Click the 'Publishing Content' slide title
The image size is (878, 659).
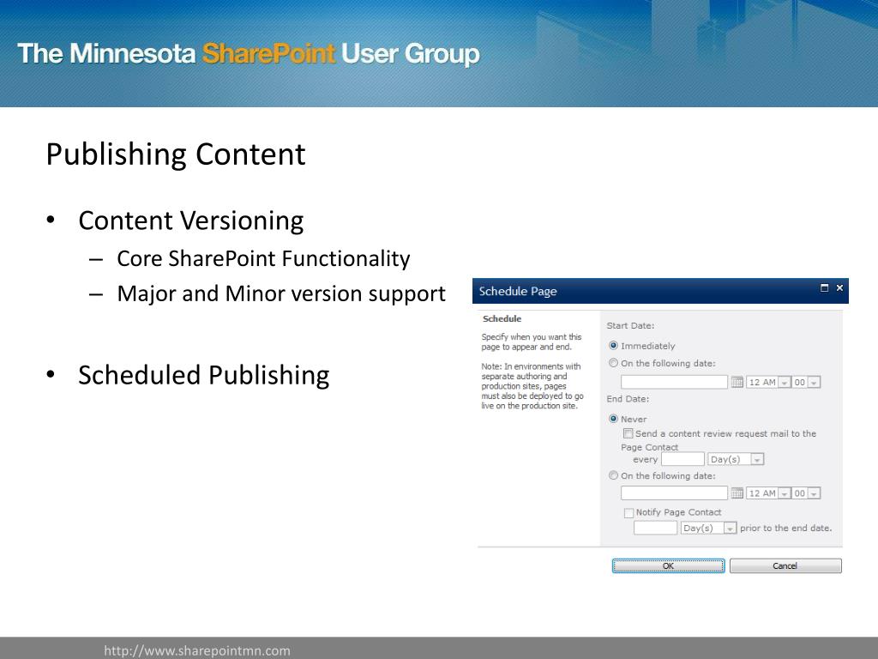pyautogui.click(x=176, y=154)
